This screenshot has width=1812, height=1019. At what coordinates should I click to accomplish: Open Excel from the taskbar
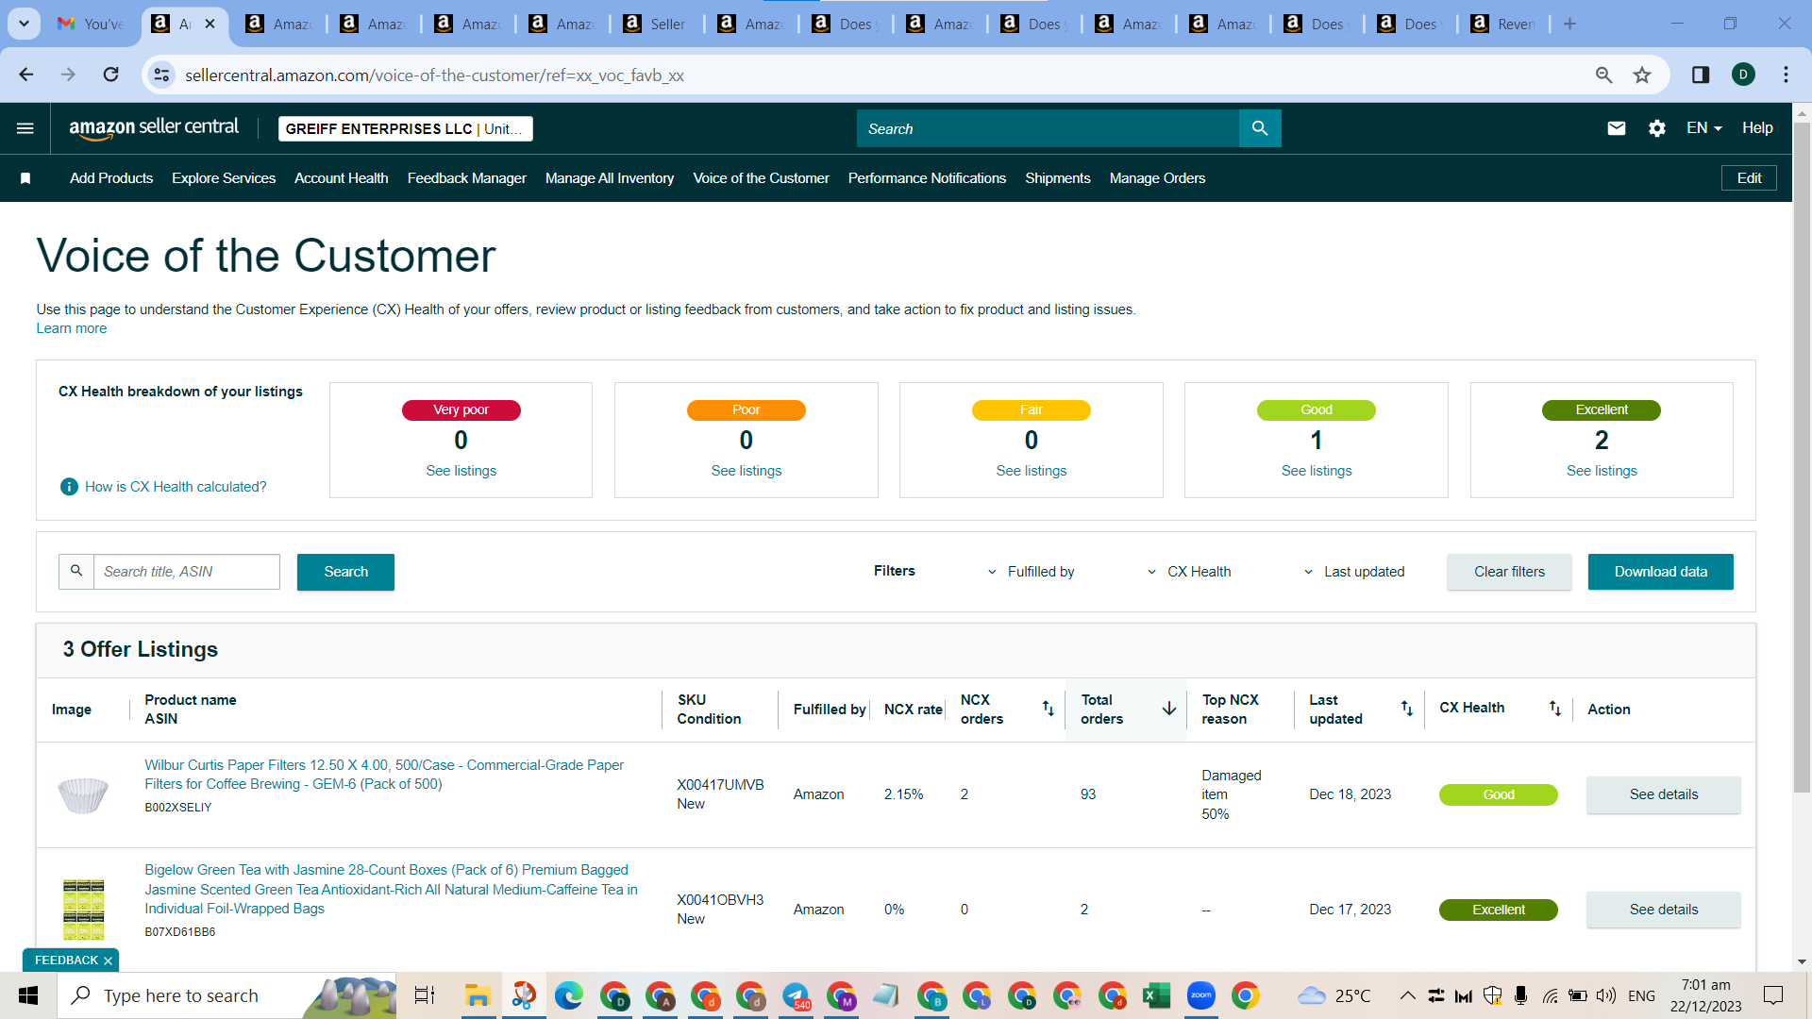tap(1156, 995)
